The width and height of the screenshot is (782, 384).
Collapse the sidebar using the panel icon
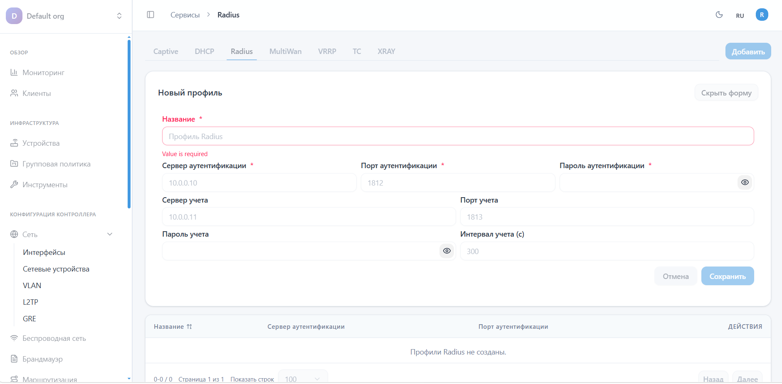(150, 14)
